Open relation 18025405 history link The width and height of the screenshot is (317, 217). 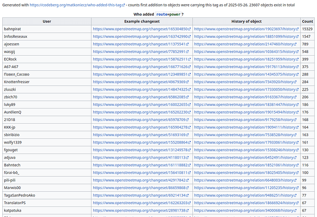point(246,173)
